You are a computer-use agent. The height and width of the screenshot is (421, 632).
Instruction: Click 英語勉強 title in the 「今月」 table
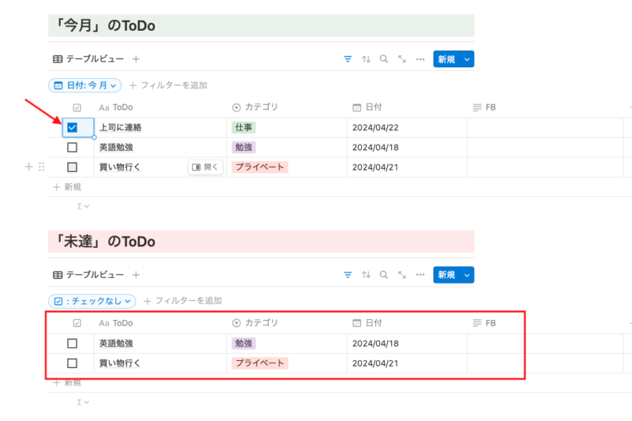(x=116, y=148)
